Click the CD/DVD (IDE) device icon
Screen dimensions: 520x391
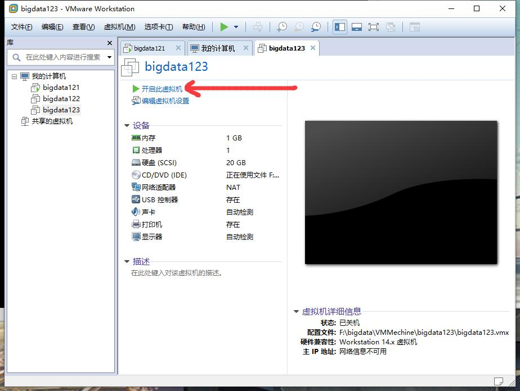[136, 175]
